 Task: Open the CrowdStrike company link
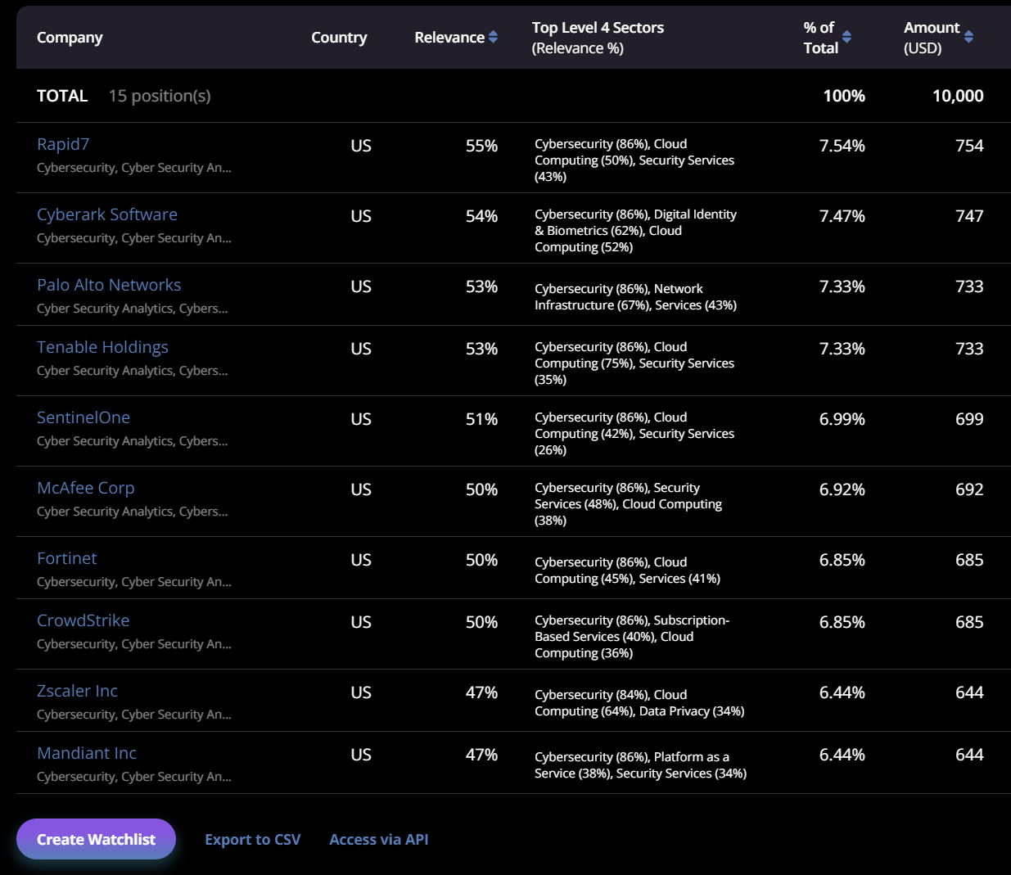tap(83, 620)
